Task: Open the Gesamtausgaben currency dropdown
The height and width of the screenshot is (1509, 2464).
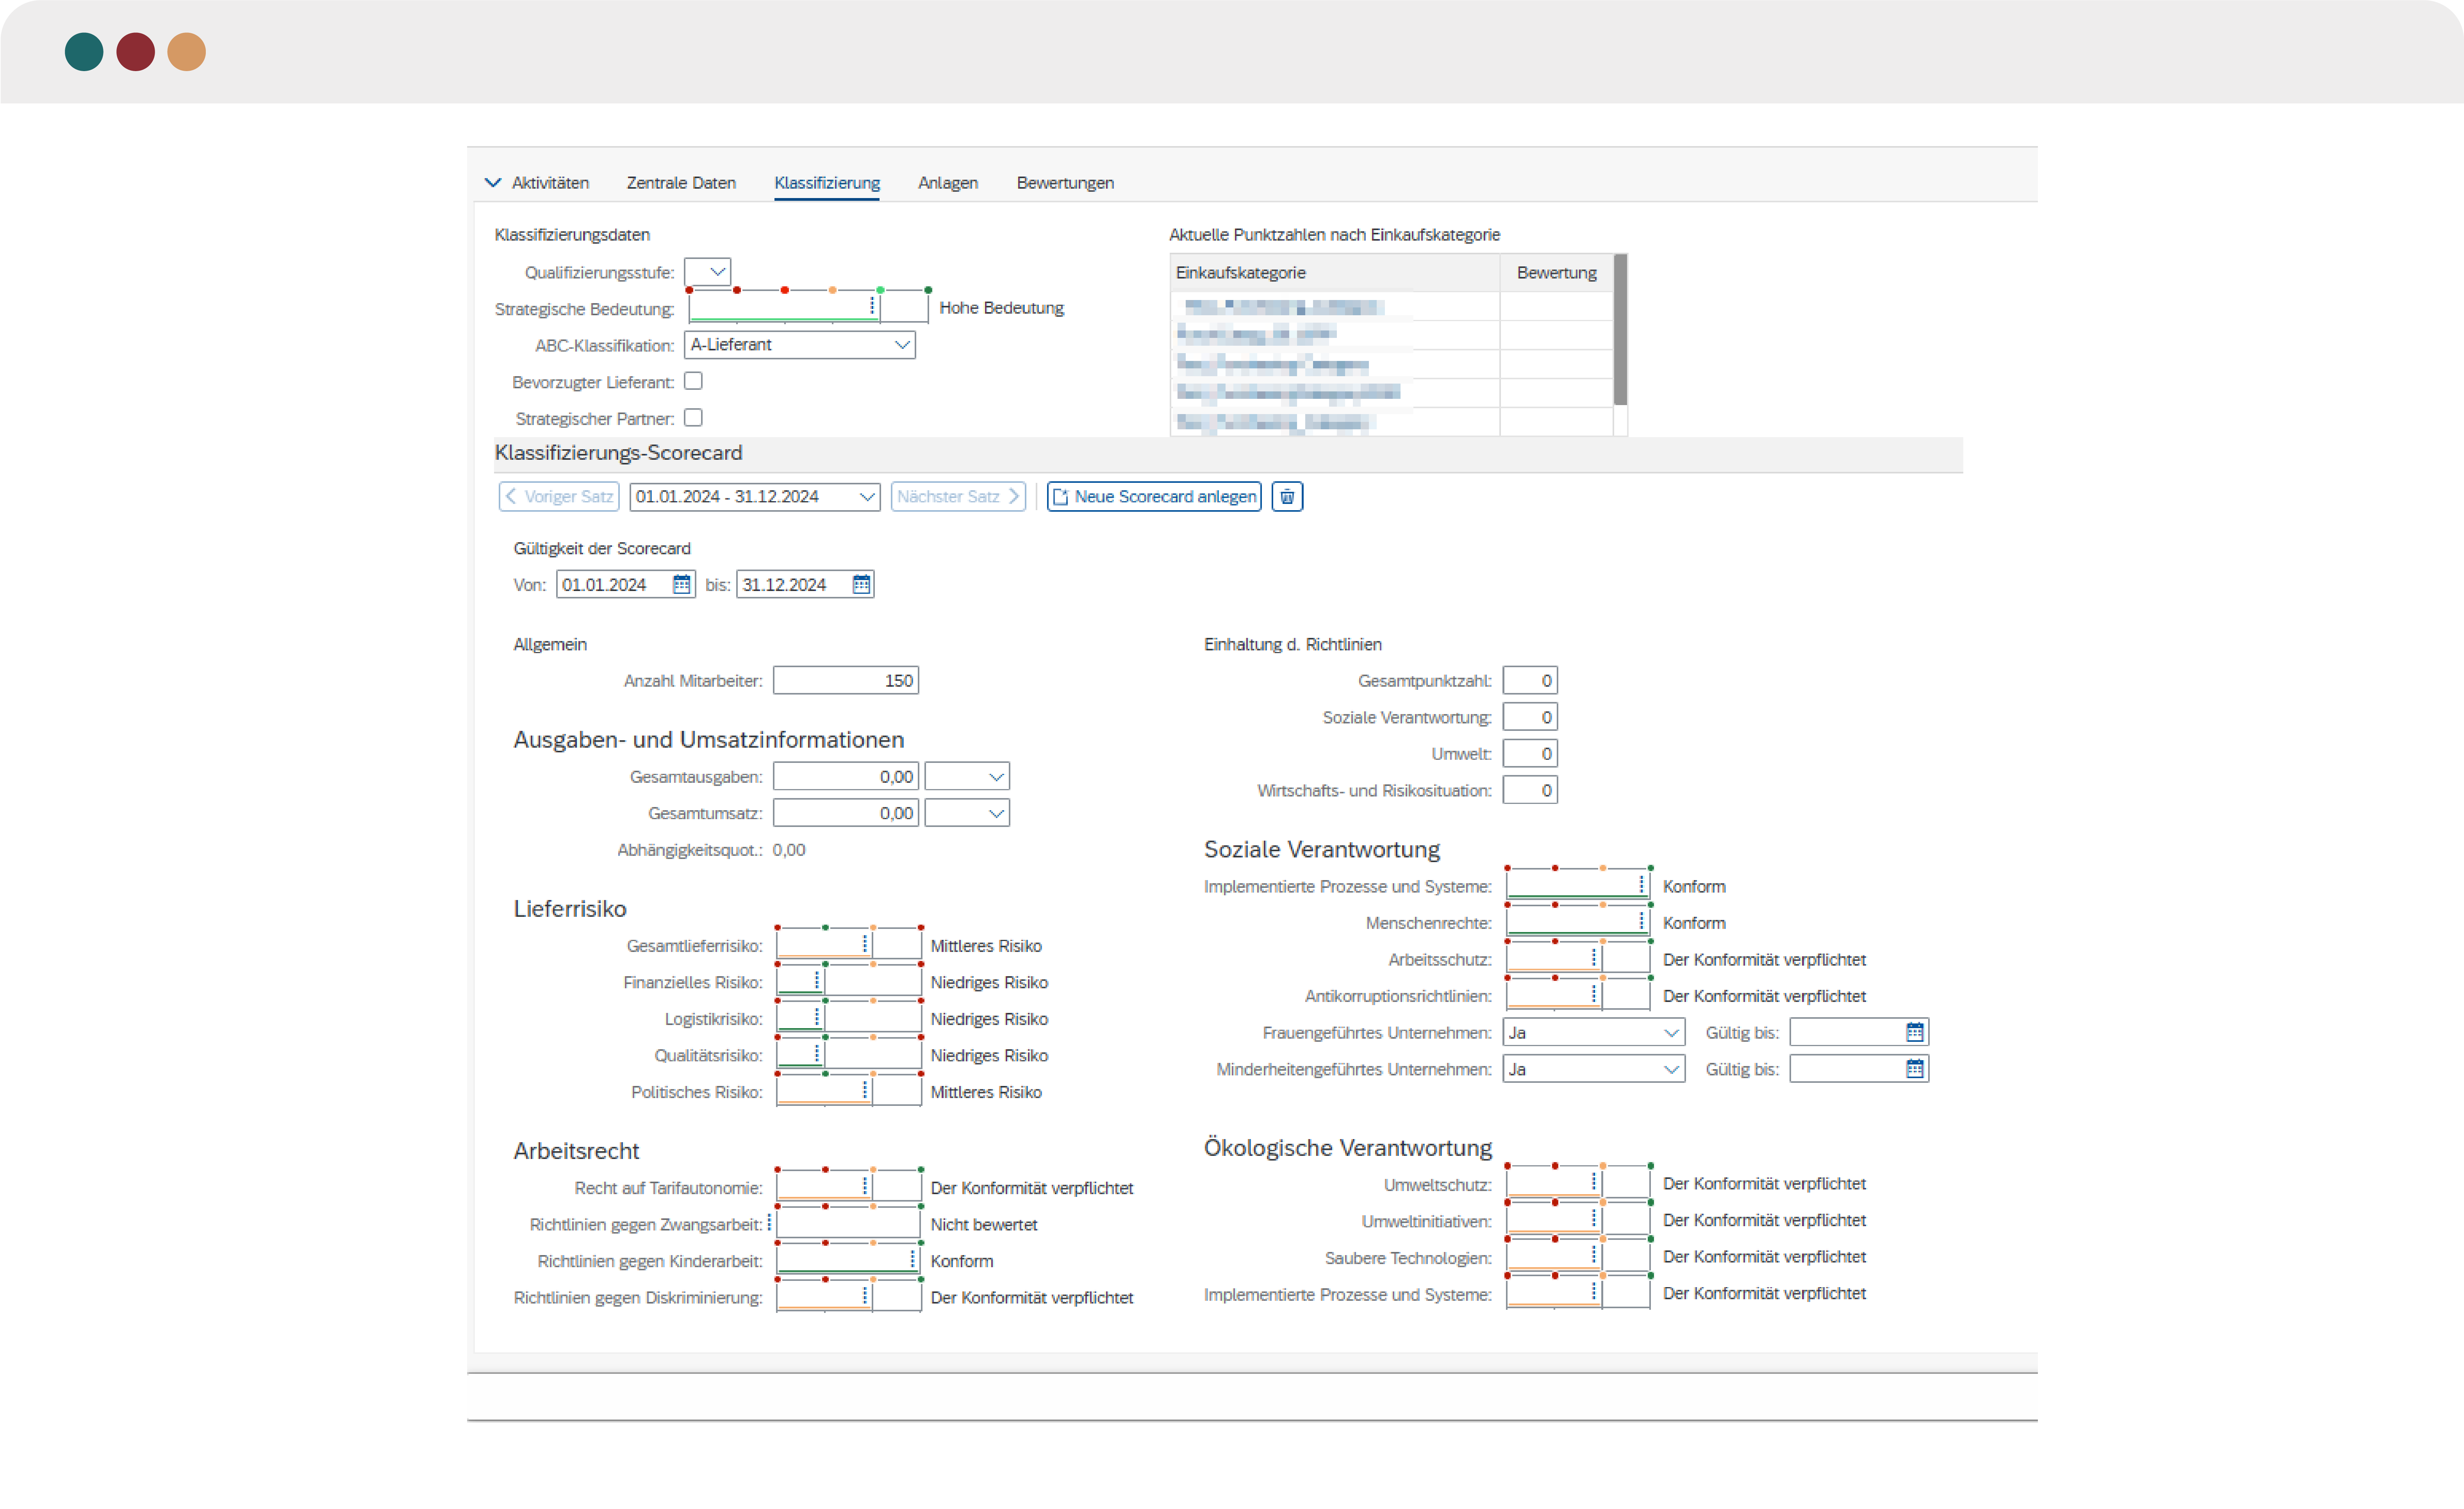Action: 967,776
